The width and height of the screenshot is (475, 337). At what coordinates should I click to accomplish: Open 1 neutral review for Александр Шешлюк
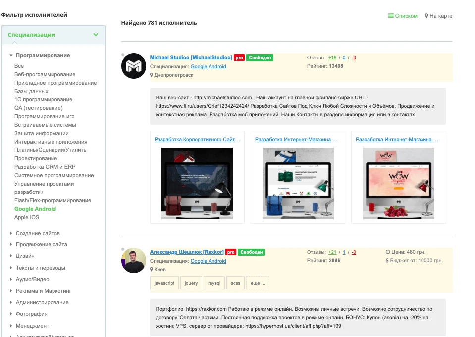[x=344, y=252]
